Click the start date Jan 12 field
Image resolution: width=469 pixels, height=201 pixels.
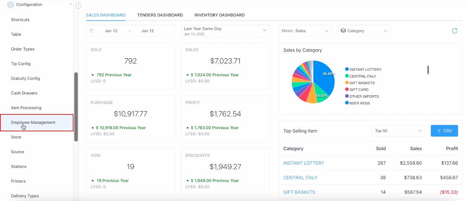point(111,31)
